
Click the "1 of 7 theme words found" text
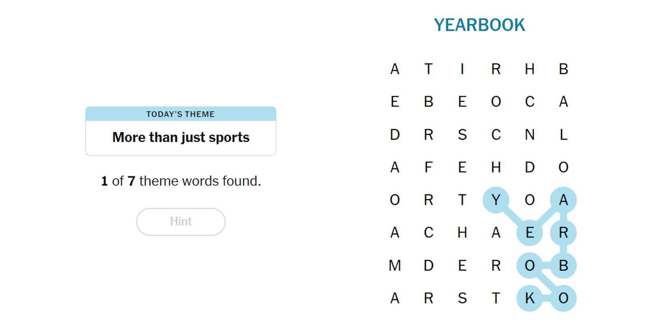[181, 181]
